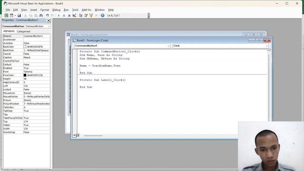This screenshot has height=171, width=304.
Task: Click the split bar above vertical scrollbar
Action: 268,50
